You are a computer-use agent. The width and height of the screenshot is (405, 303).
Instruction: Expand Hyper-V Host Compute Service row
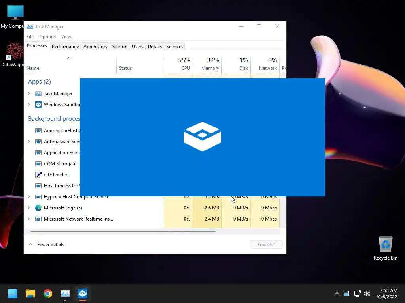click(x=28, y=197)
